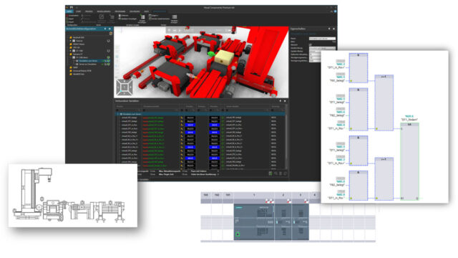Pin the connectivity configuration panel

105,29
